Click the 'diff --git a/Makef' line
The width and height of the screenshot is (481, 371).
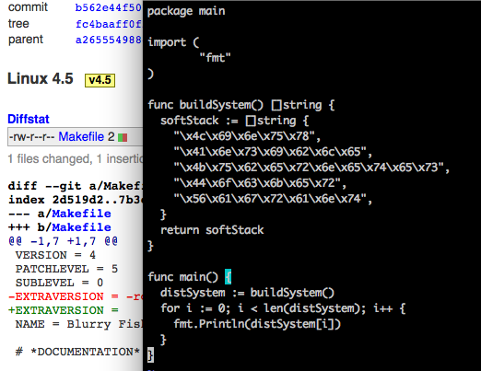[x=76, y=186]
